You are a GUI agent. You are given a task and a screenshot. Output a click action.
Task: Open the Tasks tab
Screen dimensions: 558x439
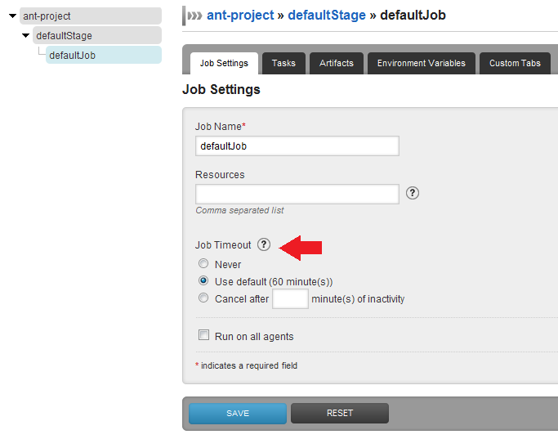coord(283,63)
